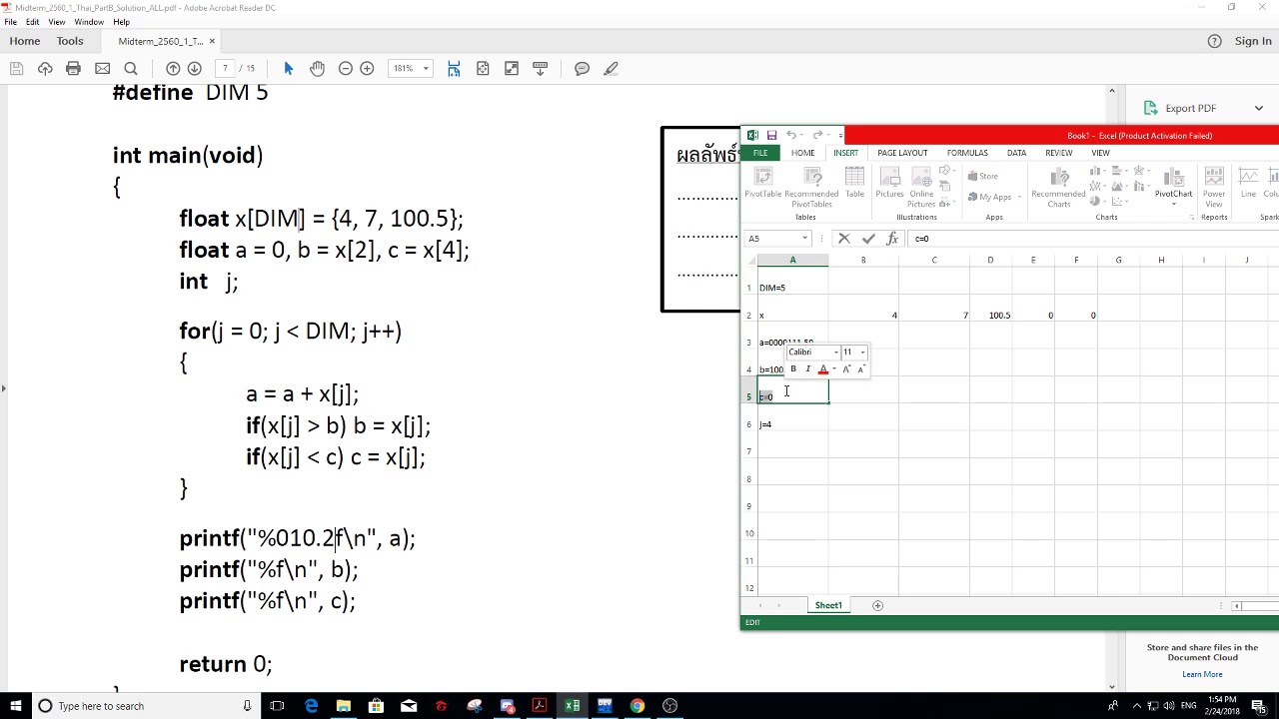This screenshot has height=719, width=1279.
Task: Click the upload to cloud icon in Acrobat
Action: pos(45,68)
